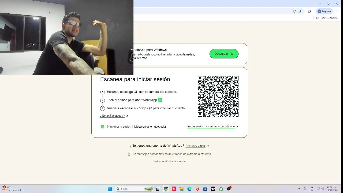The height and width of the screenshot is (193, 343).
Task: Click the taskbar Buscar search box
Action: (135, 189)
